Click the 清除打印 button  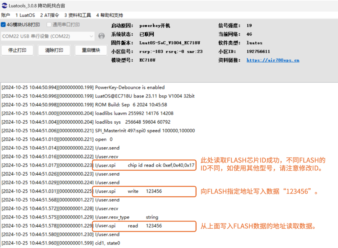pyautogui.click(x=54, y=51)
